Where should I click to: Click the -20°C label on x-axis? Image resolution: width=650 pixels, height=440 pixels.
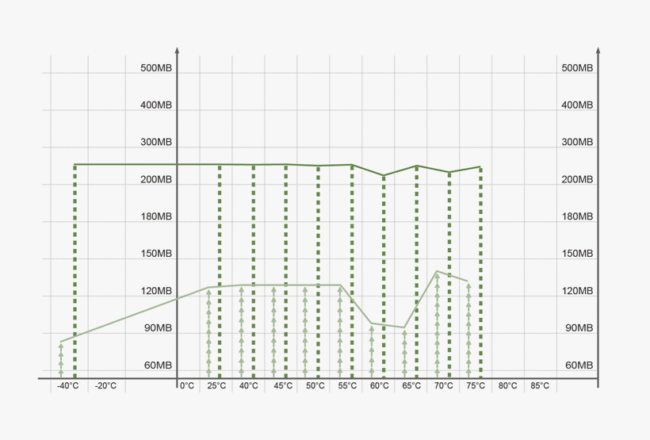click(105, 386)
